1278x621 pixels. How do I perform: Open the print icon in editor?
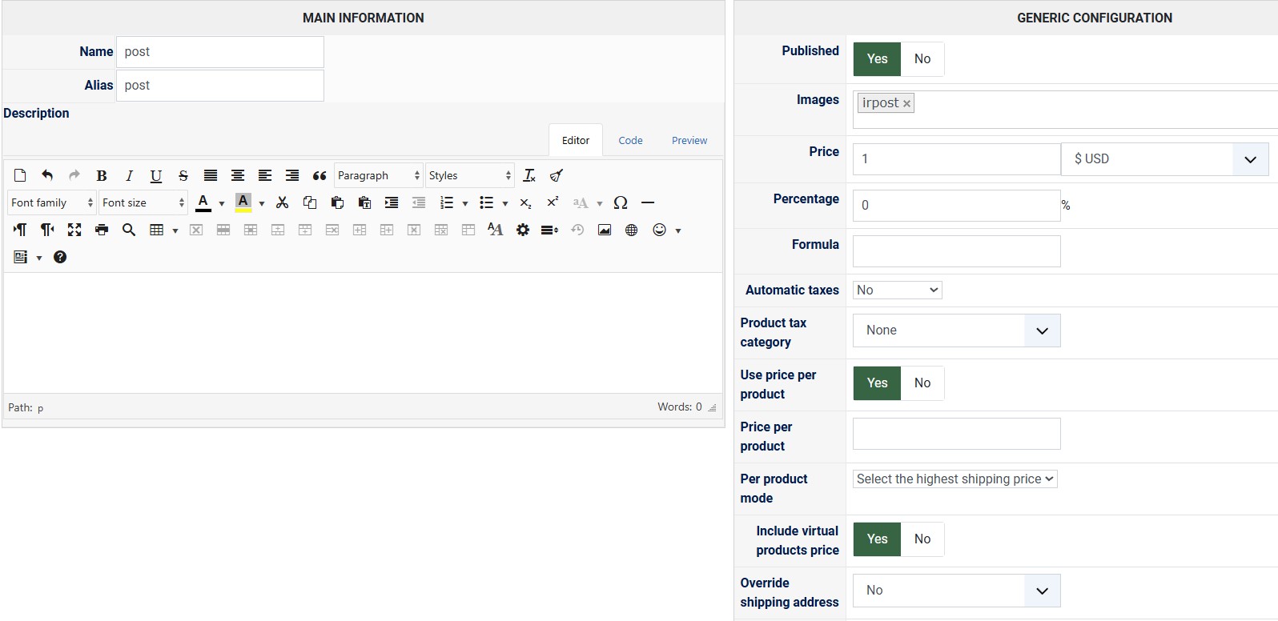pos(102,230)
